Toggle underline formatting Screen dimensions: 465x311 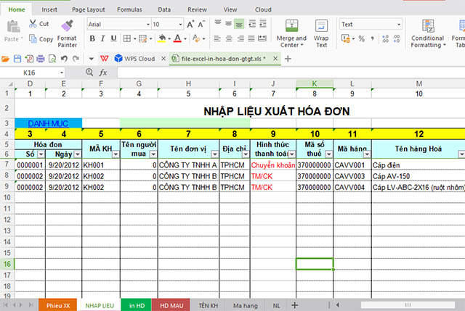(x=113, y=38)
